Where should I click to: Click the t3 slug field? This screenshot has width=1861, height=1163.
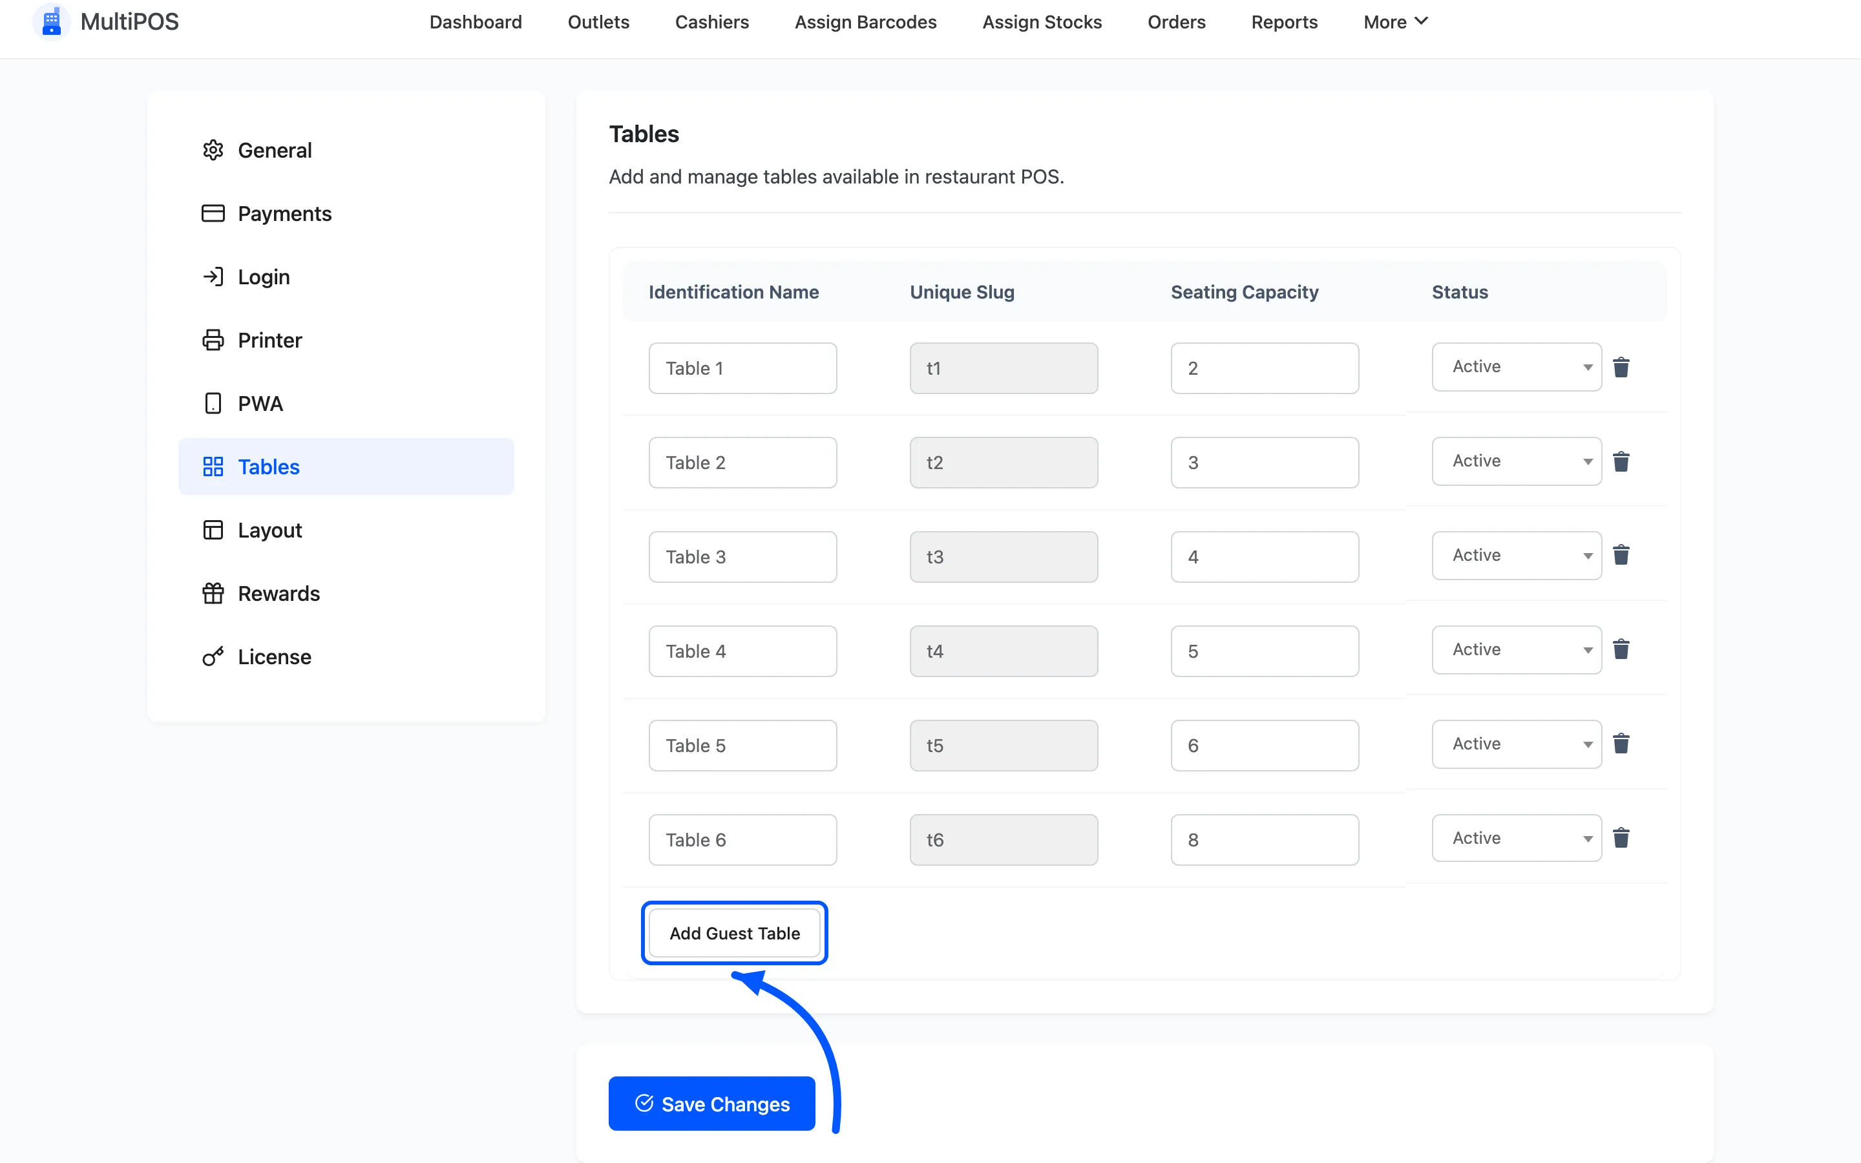(1004, 557)
